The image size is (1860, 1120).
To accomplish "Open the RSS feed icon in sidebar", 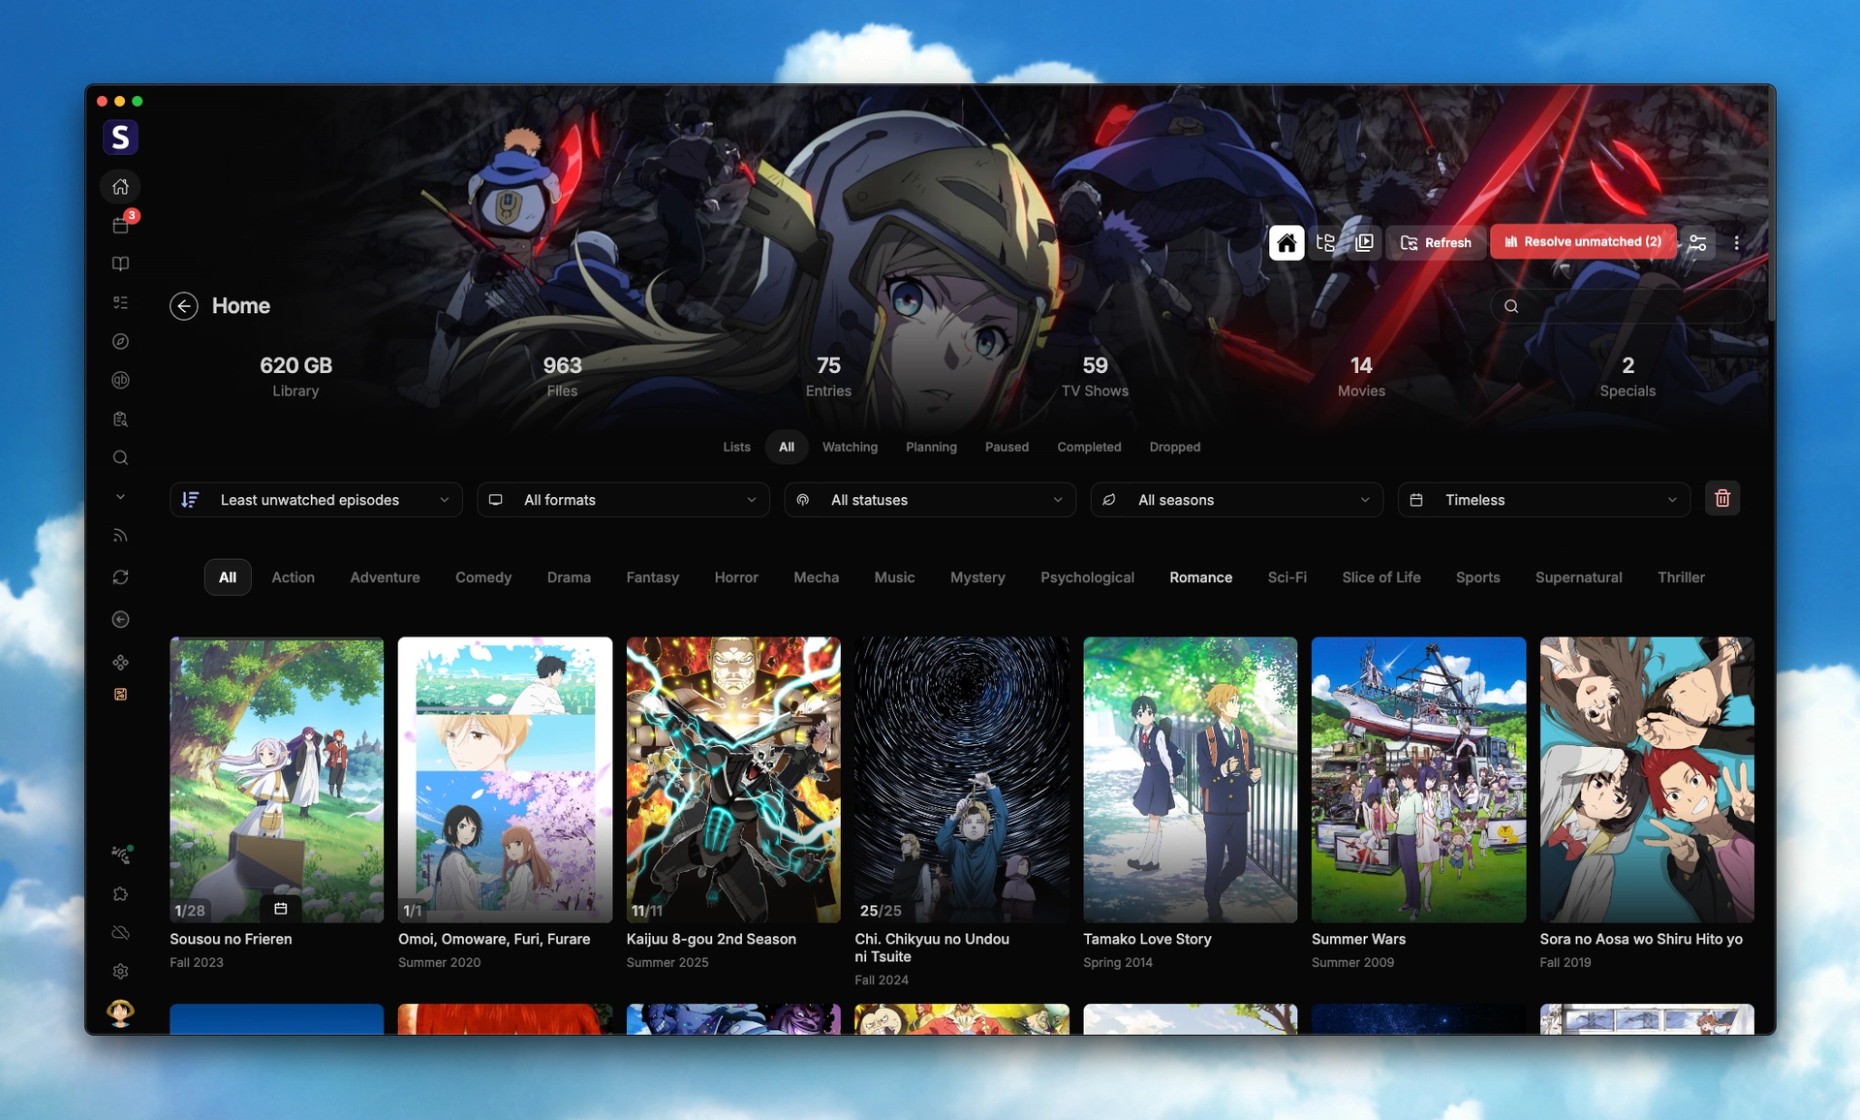I will pyautogui.click(x=120, y=536).
